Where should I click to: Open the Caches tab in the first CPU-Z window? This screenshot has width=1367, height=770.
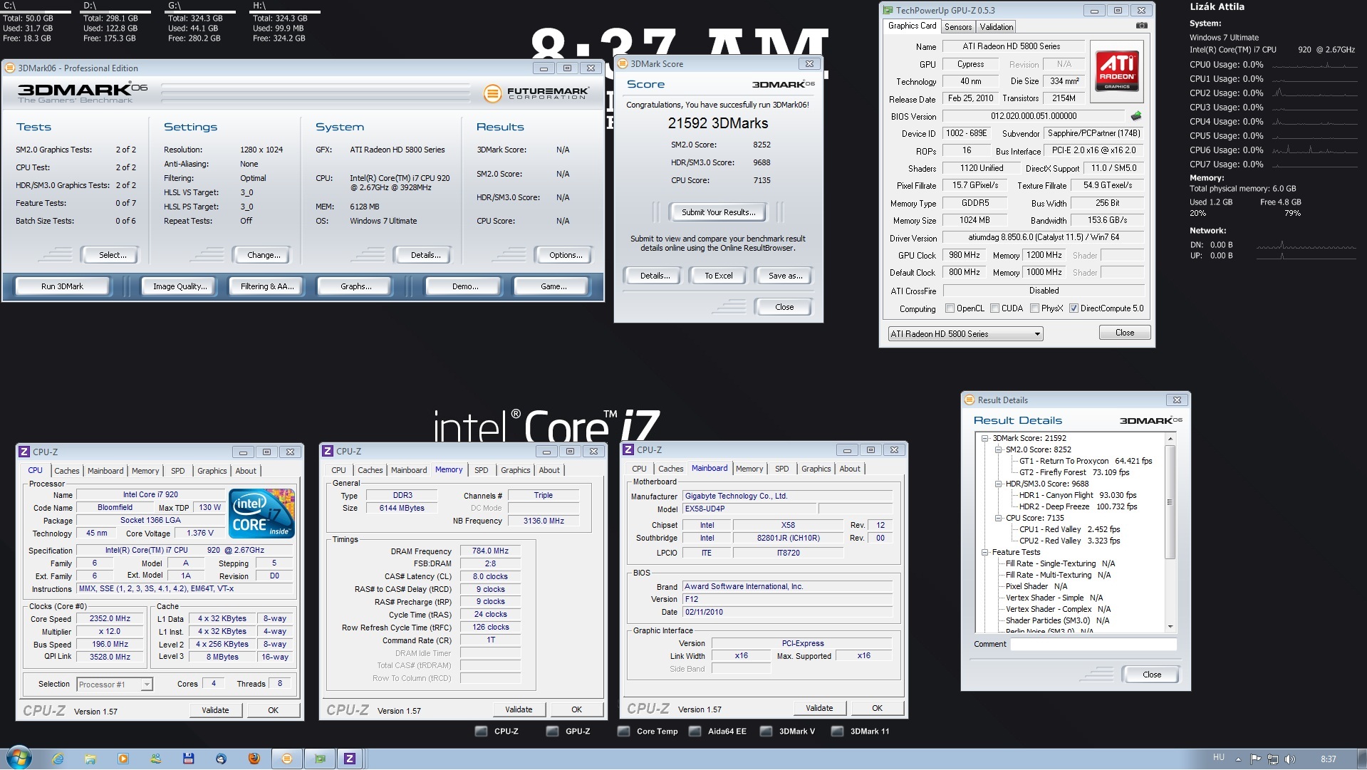click(x=67, y=471)
